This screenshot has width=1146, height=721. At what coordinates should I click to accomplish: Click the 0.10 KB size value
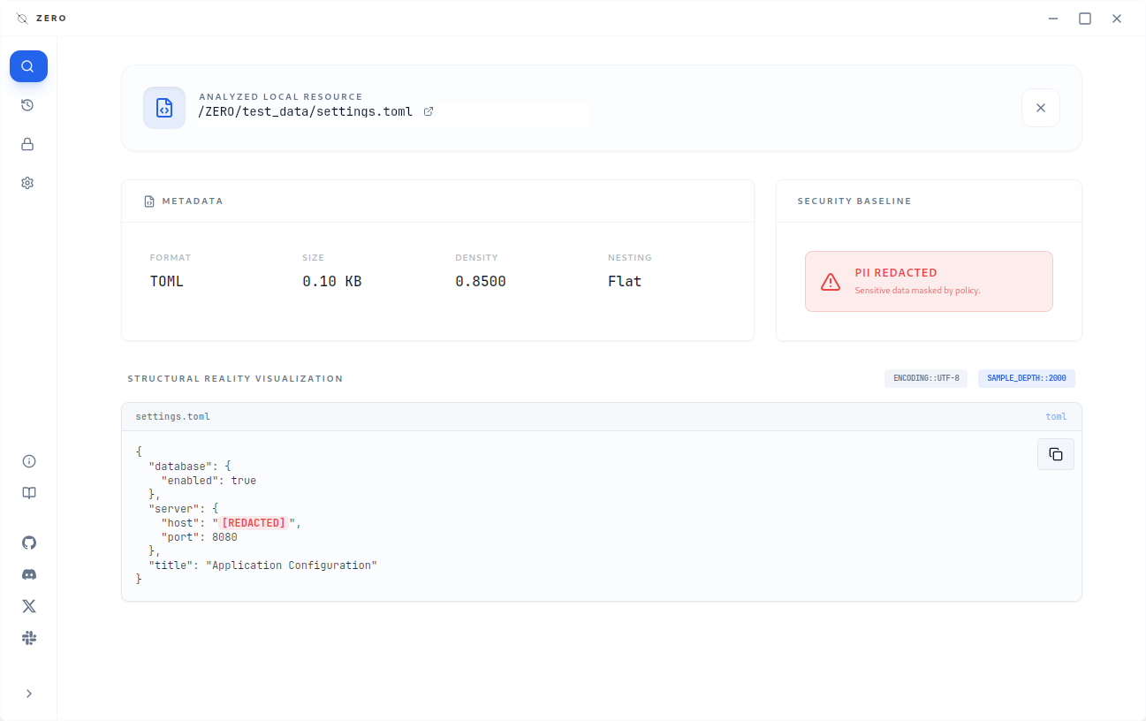(x=332, y=282)
